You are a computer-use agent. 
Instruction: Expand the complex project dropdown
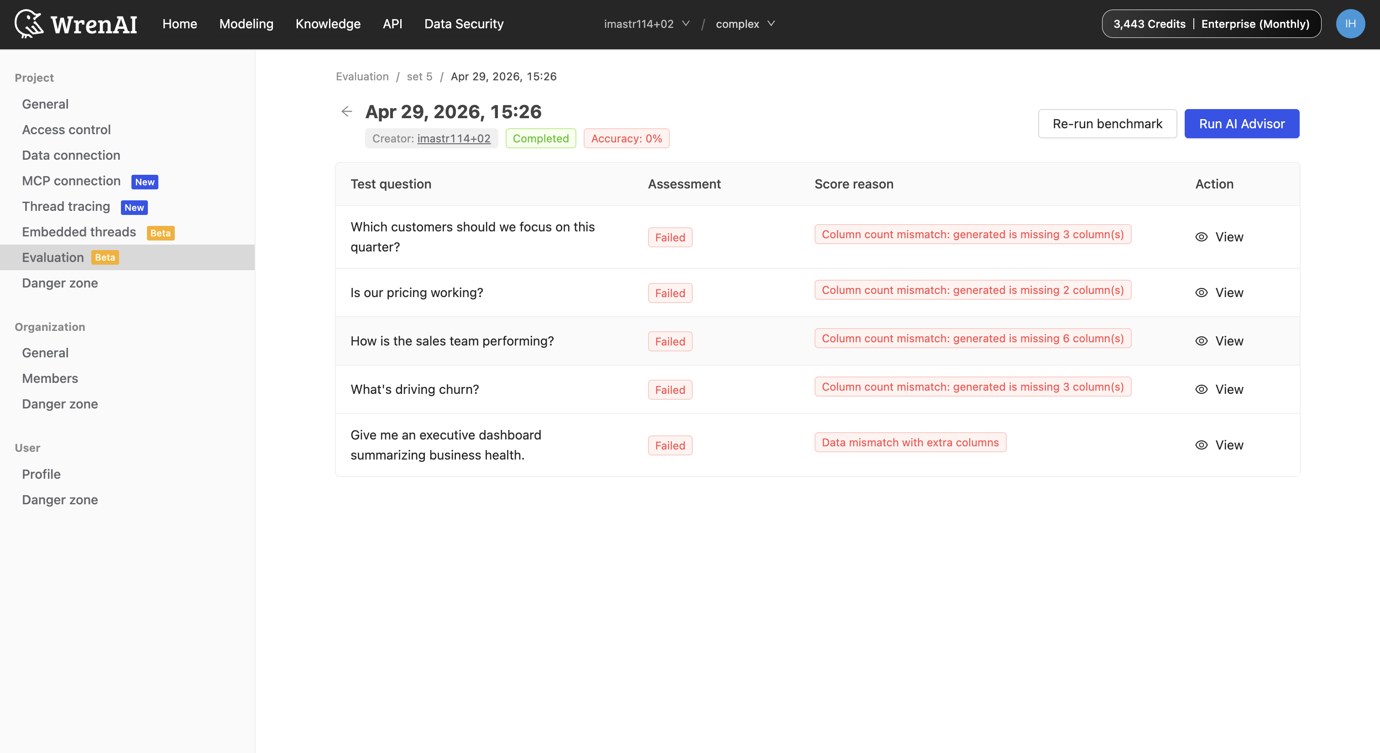[746, 24]
